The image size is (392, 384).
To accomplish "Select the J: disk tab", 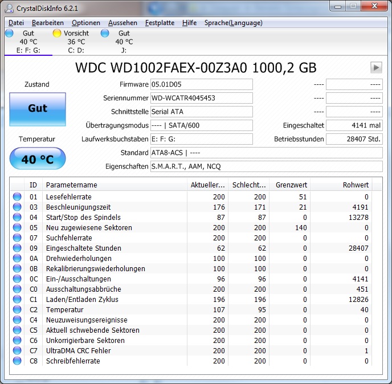I will click(124, 42).
